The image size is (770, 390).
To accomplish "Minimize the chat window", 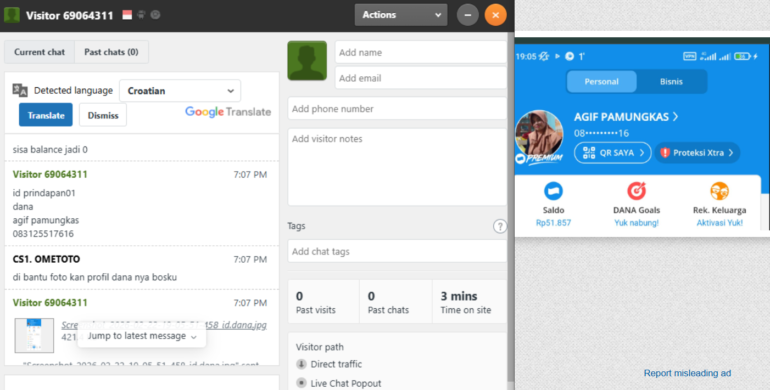I will [x=468, y=15].
